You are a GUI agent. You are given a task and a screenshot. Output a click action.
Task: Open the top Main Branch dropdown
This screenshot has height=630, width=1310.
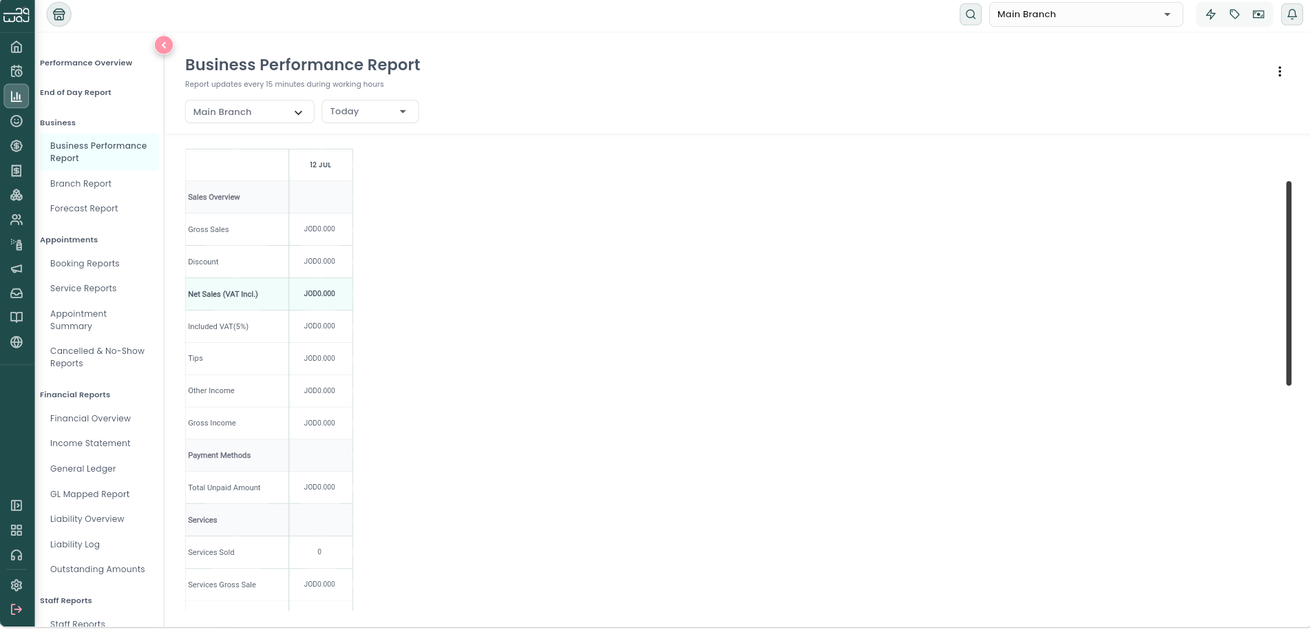click(x=1086, y=14)
